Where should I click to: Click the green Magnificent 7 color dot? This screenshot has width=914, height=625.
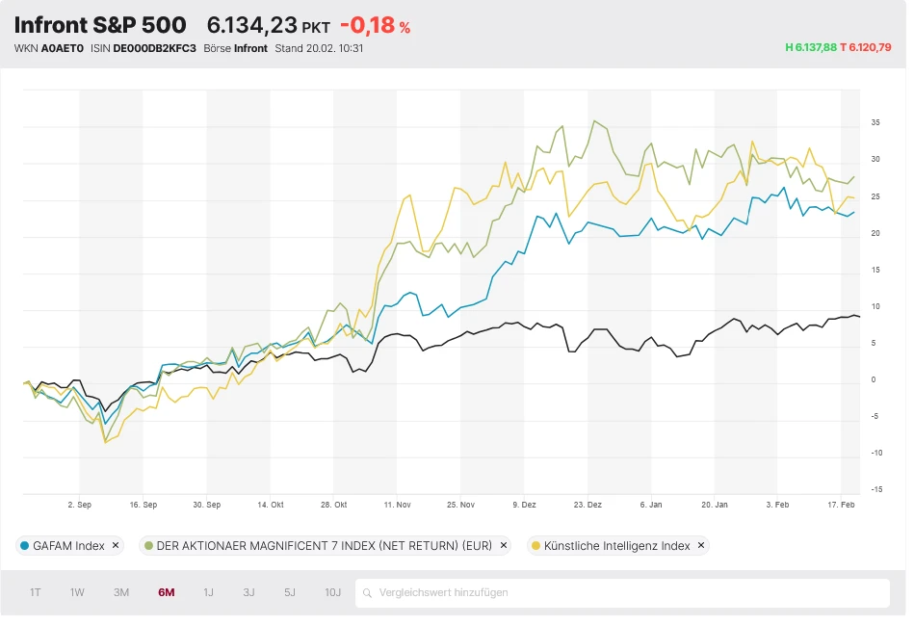click(x=148, y=546)
